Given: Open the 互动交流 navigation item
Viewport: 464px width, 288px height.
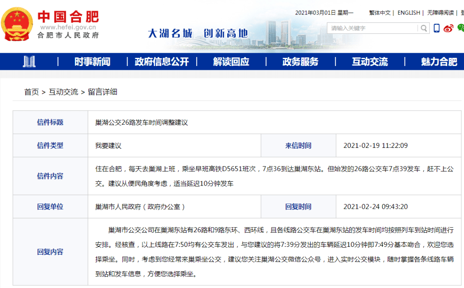Looking at the screenshot, I should pos(370,62).
